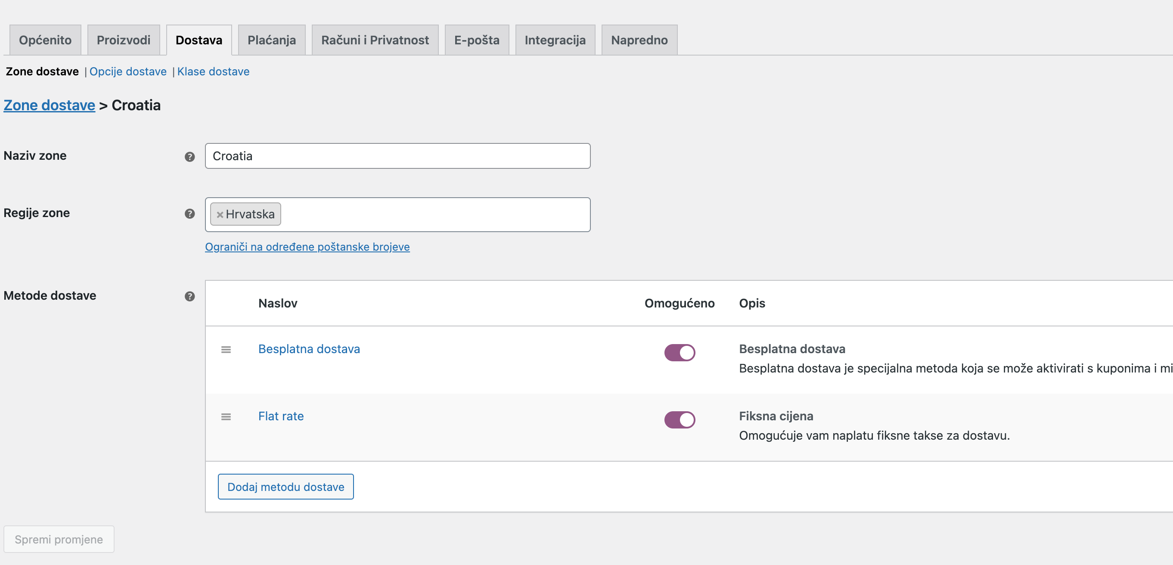Click the drag handle beside Flat rate
The width and height of the screenshot is (1173, 565).
point(227,416)
